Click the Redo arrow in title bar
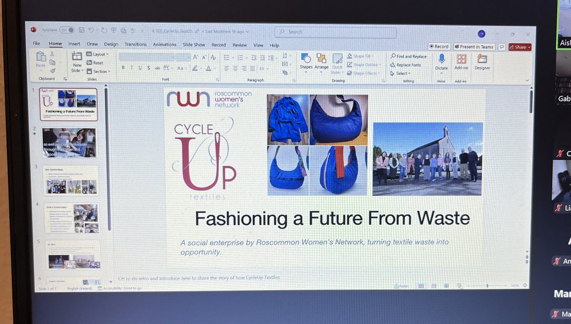The height and width of the screenshot is (324, 571). pyautogui.click(x=103, y=30)
